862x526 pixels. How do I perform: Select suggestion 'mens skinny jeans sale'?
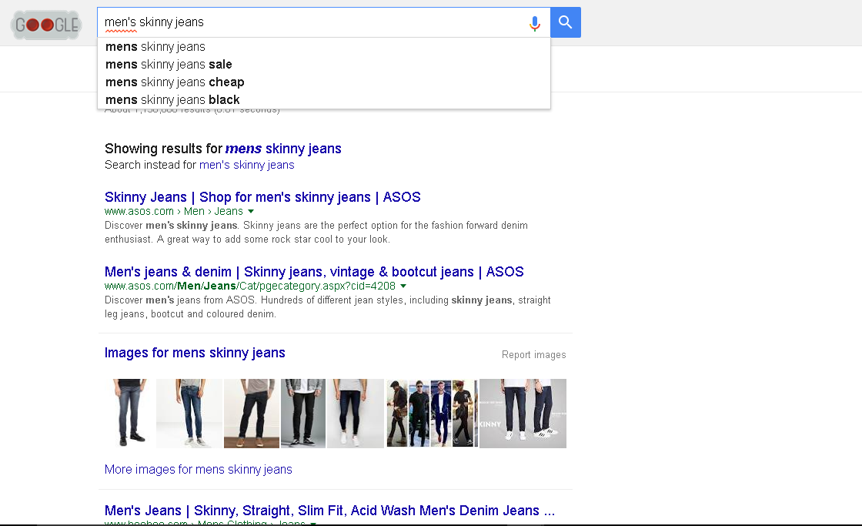pyautogui.click(x=324, y=65)
